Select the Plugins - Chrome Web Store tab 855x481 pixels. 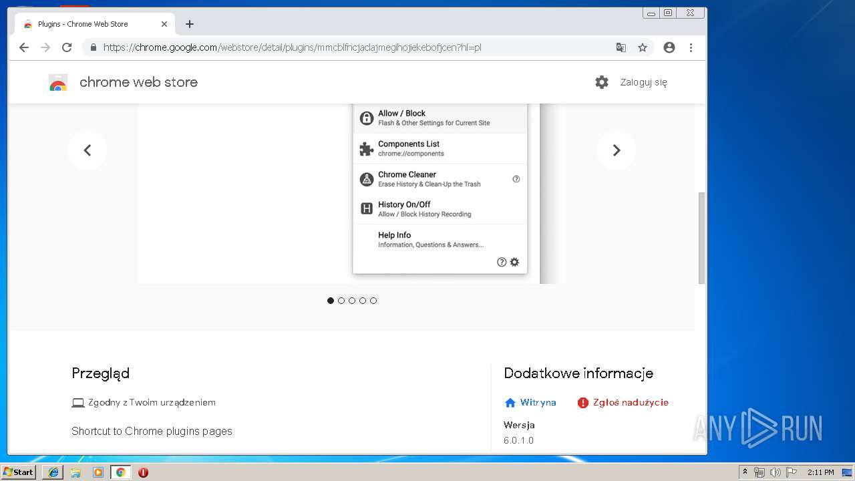click(x=94, y=24)
